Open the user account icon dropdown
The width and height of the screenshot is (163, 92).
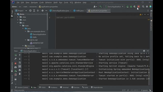(x=95, y=7)
